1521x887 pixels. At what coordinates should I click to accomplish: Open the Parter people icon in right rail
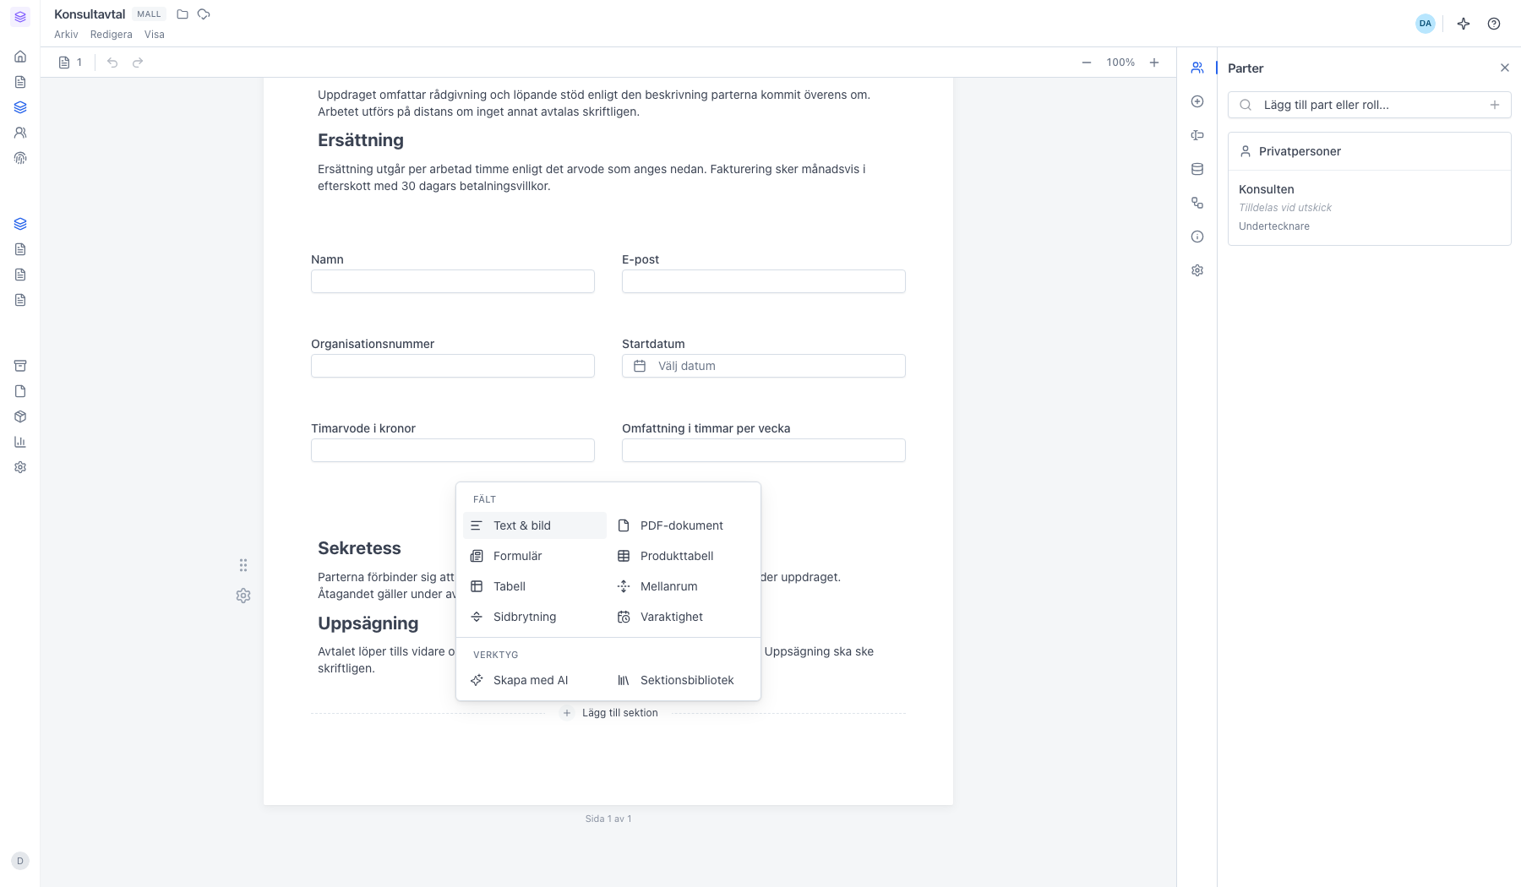coord(1197,68)
